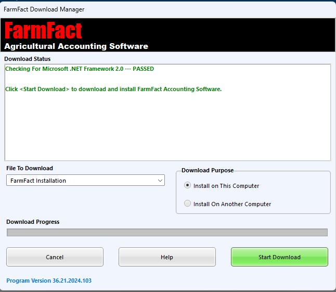Click the 'Install On Another Computer' label text
Screen dimensions: 336x292
click(232, 204)
